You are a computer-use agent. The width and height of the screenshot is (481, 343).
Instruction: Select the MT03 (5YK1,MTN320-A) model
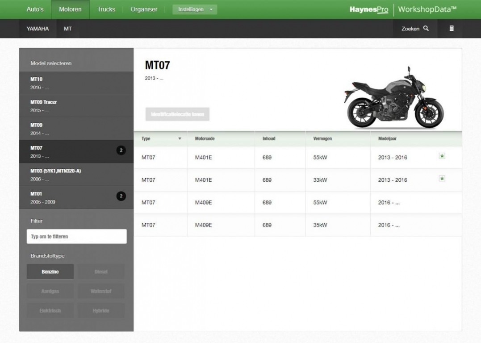coord(76,175)
